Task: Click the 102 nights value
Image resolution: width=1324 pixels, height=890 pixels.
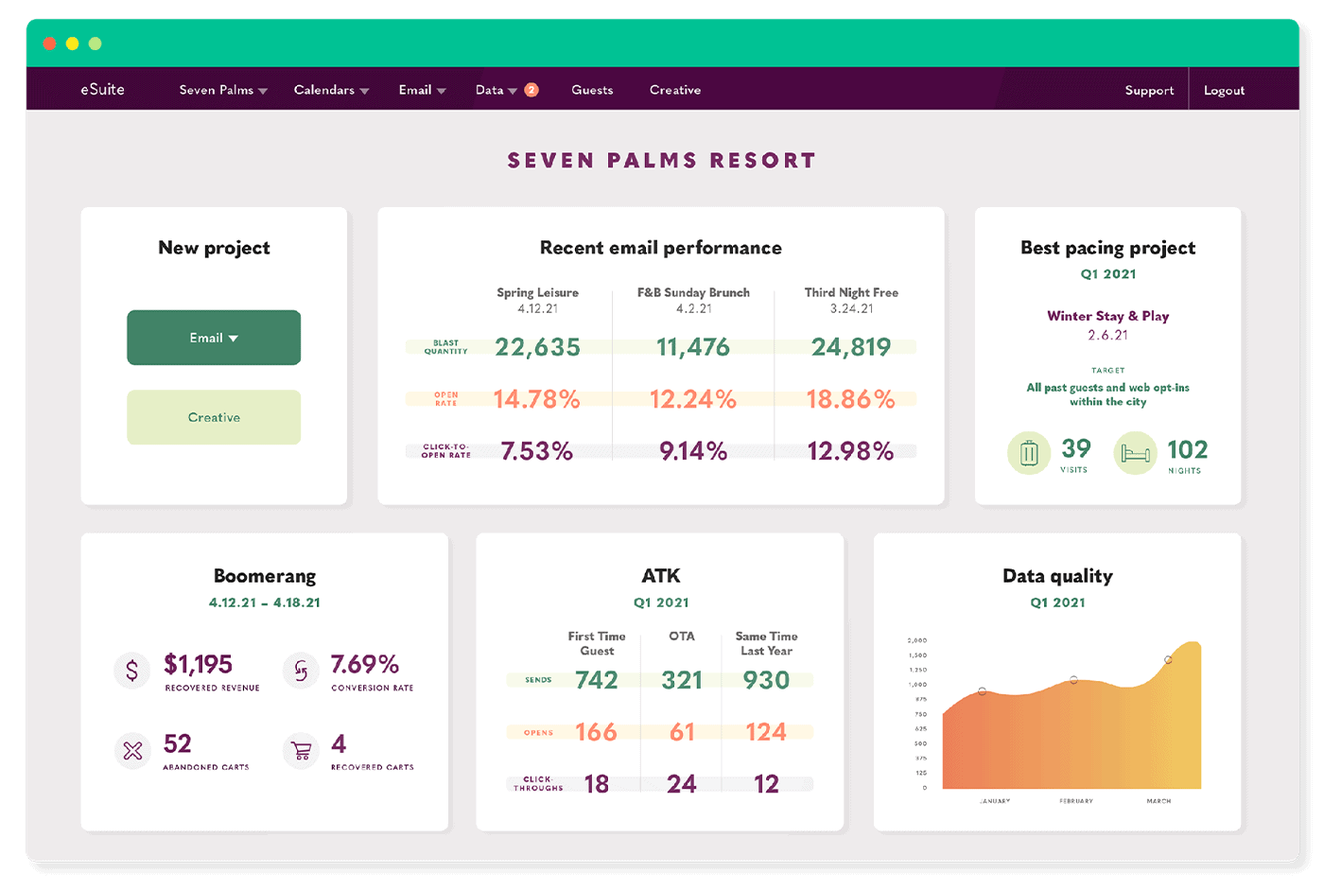Action: (x=1187, y=449)
